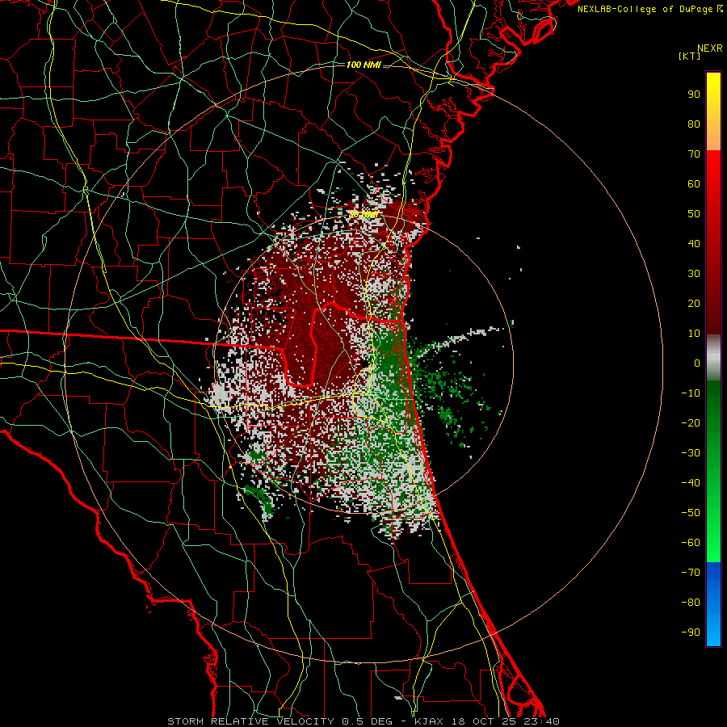This screenshot has height=727, width=727.
Task: Select the -70 value on the velocity scale
Action: tap(691, 573)
